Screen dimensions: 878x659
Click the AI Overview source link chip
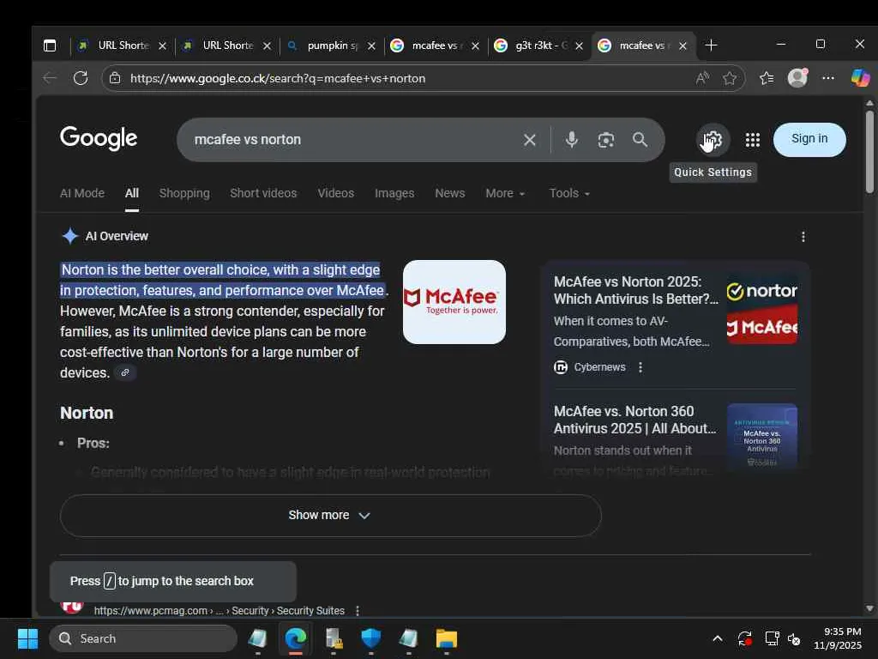(x=125, y=372)
